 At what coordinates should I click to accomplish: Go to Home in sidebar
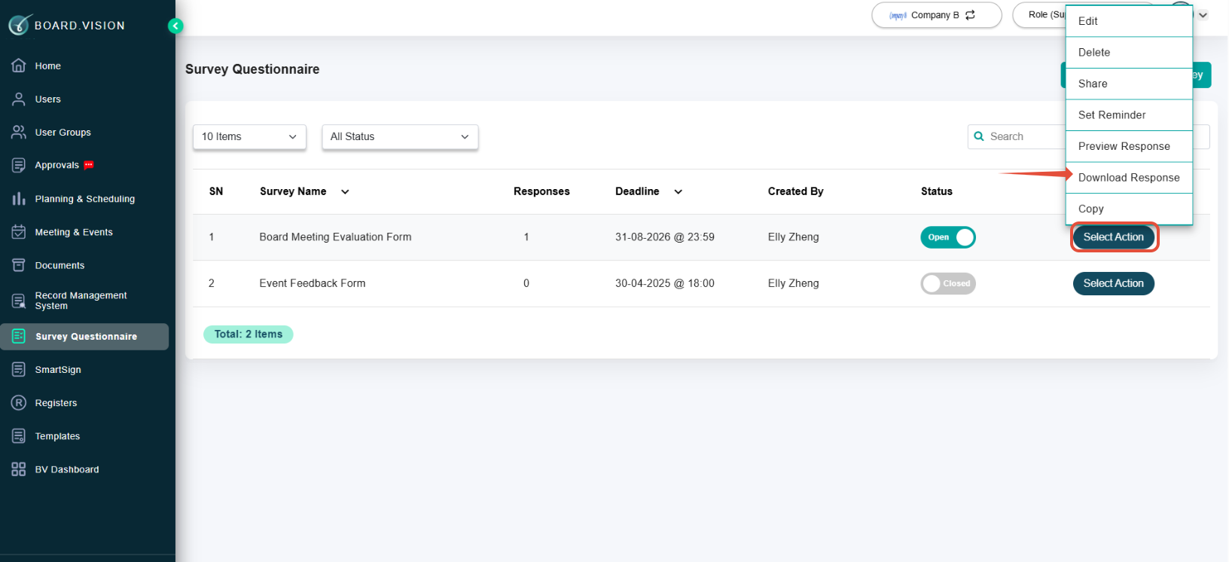48,66
